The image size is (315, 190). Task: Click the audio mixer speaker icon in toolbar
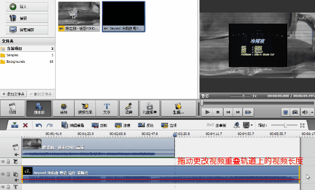pyautogui.click(x=236, y=125)
